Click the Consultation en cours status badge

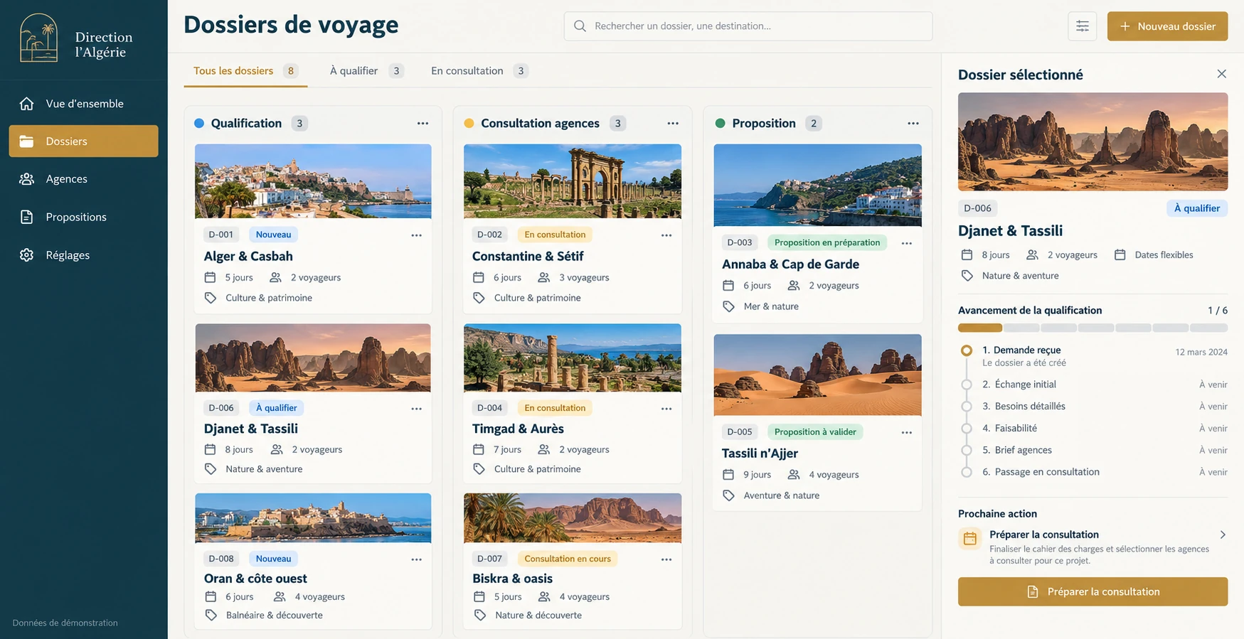(568, 559)
